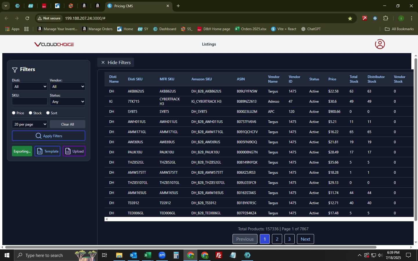Click the table horizontal scrollbar
The height and width of the screenshot is (261, 418).
(259, 219)
